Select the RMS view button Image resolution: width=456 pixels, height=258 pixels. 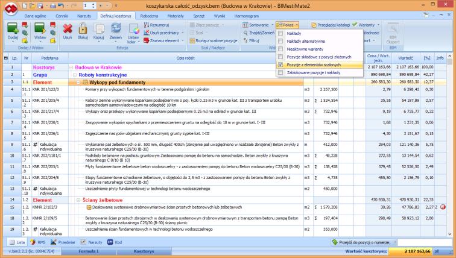click(38, 242)
